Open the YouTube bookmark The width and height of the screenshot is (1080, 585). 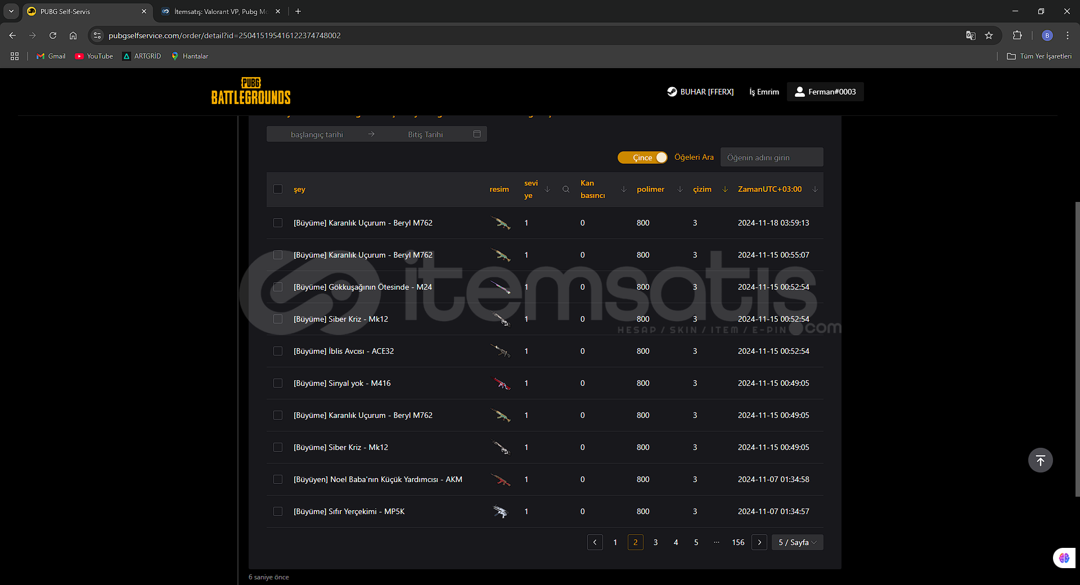coord(94,56)
